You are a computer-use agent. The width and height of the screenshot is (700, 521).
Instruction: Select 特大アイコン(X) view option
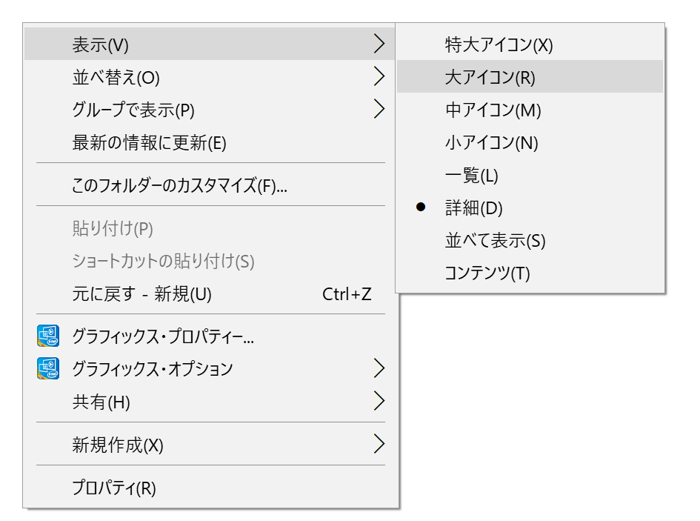[x=530, y=44]
